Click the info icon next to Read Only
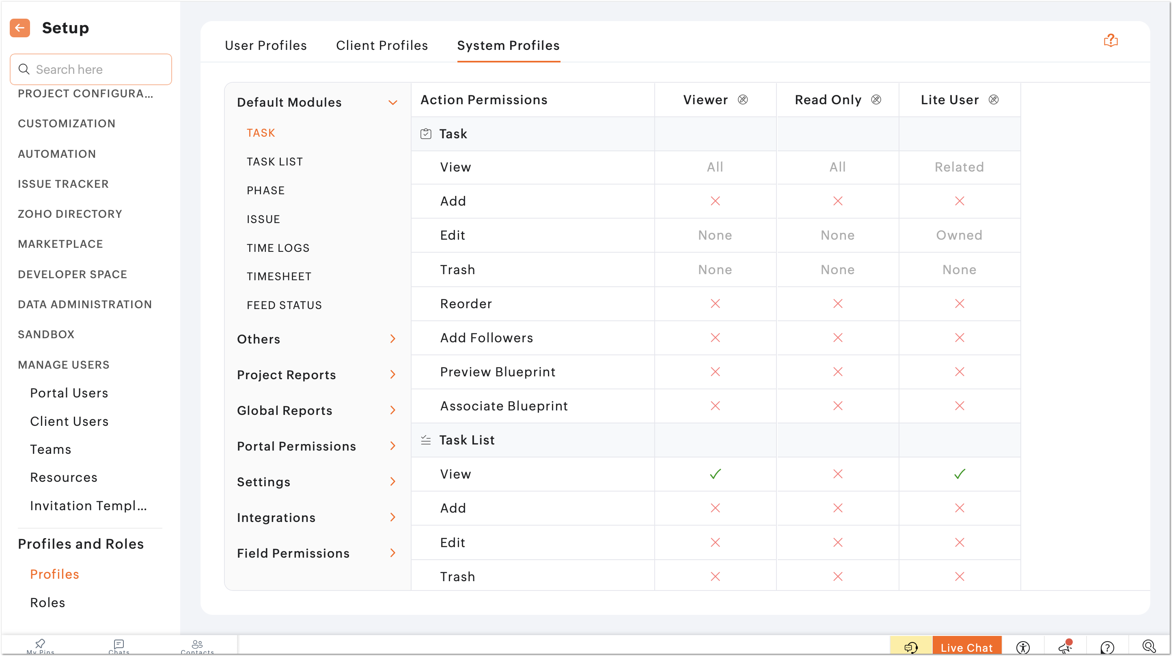Image resolution: width=1173 pixels, height=657 pixels. coord(876,100)
